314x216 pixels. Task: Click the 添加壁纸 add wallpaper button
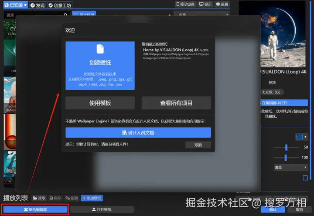pos(92,198)
